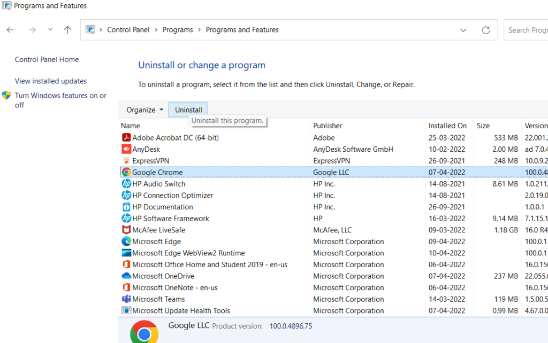548x343 pixels.
Task: Select HP Software Framework entry
Action: (171, 218)
